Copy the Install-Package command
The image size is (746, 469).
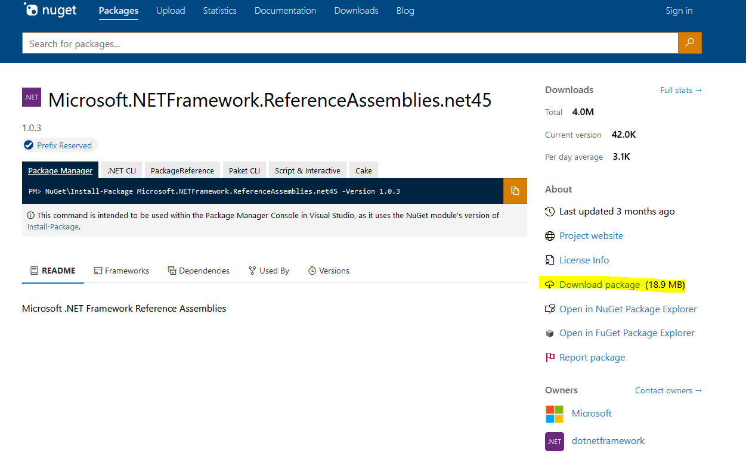point(514,191)
